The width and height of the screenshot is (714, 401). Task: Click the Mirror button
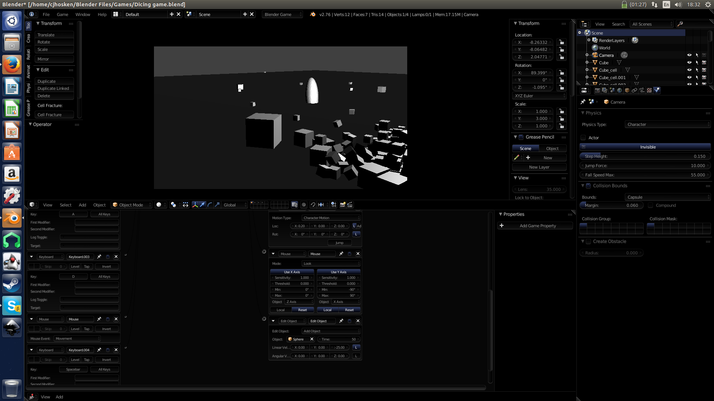click(x=54, y=59)
